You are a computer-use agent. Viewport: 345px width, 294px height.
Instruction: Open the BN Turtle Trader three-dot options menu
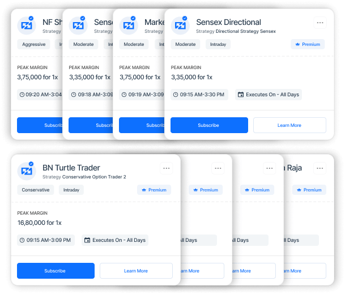167,168
